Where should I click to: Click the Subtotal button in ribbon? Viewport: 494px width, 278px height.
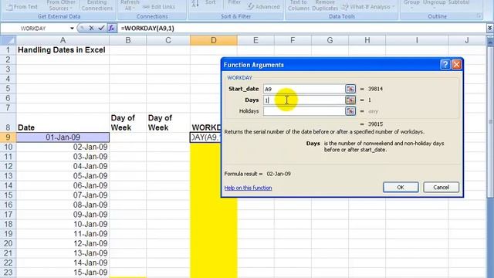[458, 3]
